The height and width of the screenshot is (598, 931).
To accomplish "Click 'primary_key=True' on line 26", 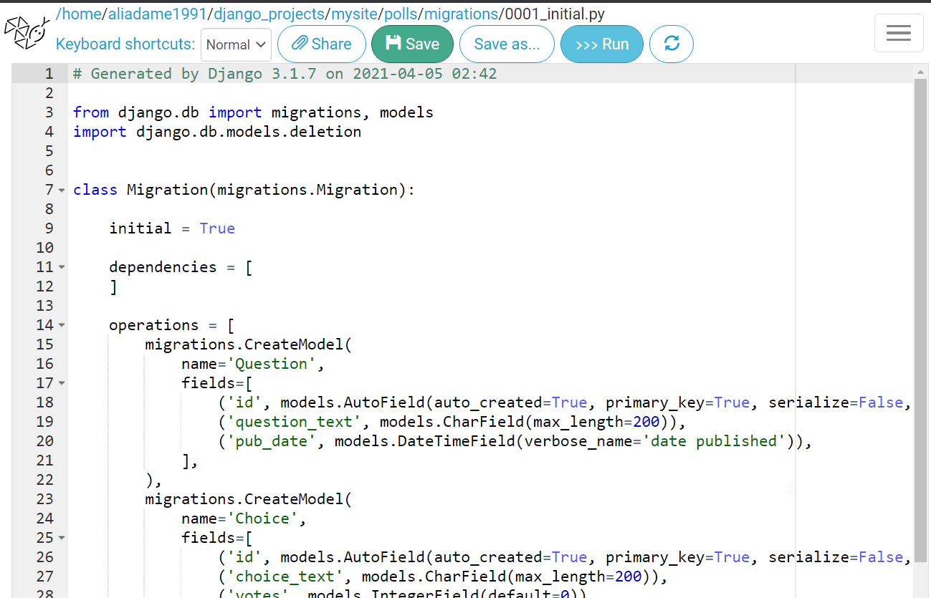I will 678,557.
